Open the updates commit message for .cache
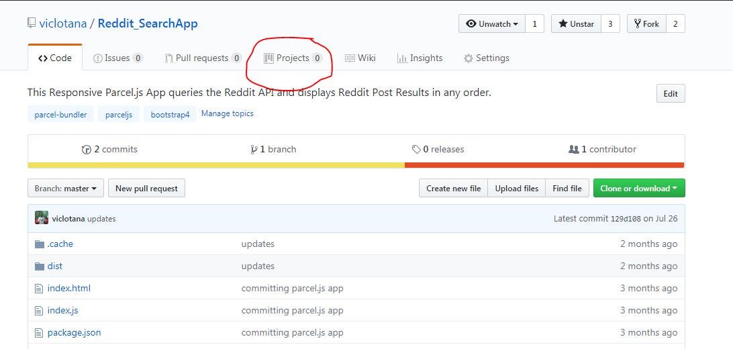733x349 pixels. pyautogui.click(x=258, y=244)
